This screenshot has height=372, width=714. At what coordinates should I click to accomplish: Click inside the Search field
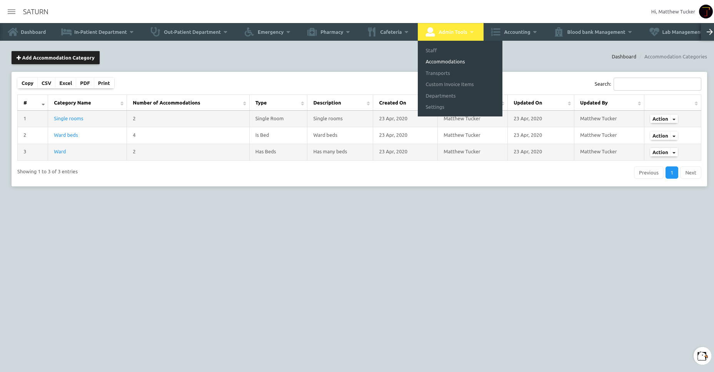point(657,84)
